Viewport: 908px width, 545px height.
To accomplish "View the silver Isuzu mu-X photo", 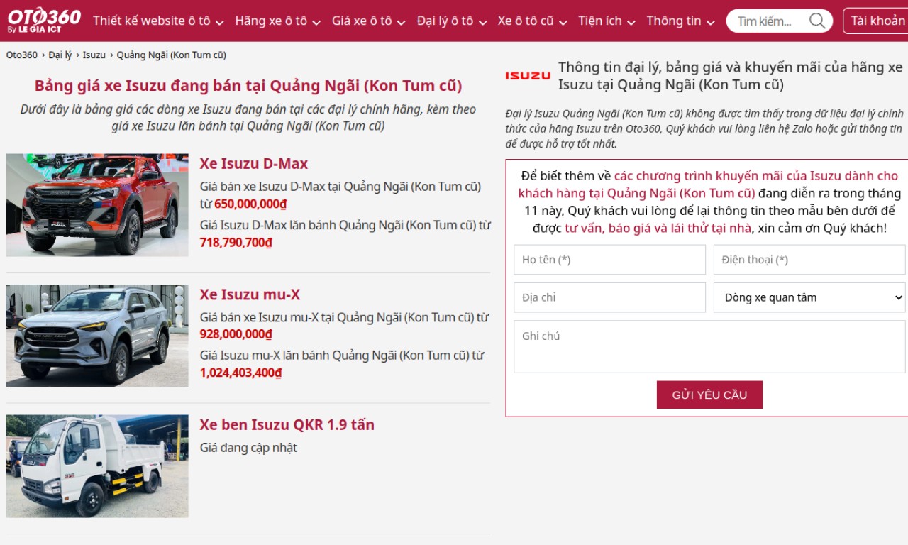I will point(97,336).
